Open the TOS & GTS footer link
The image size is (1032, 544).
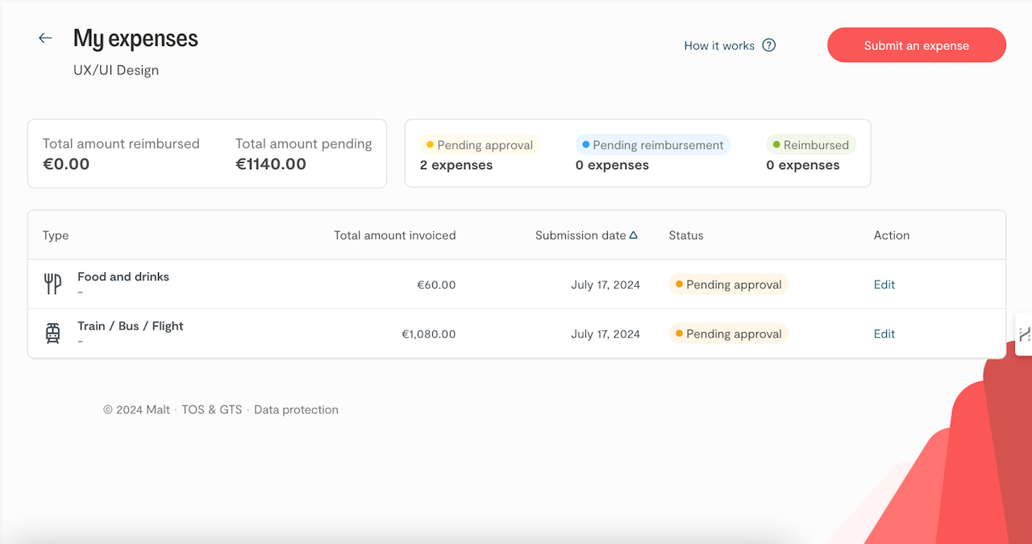tap(211, 409)
